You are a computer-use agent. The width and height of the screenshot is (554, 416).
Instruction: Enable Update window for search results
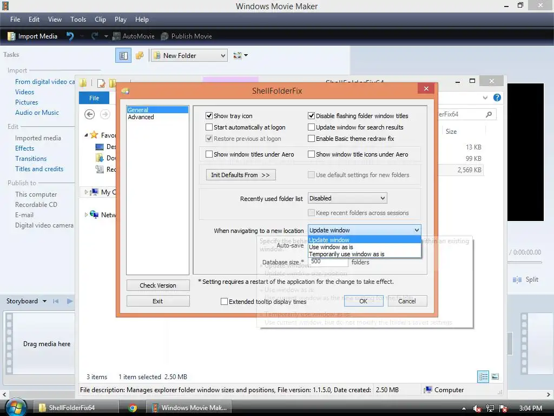pyautogui.click(x=311, y=127)
